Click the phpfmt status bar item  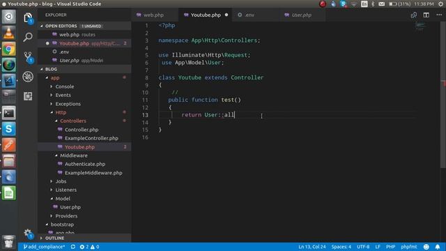tap(409, 247)
